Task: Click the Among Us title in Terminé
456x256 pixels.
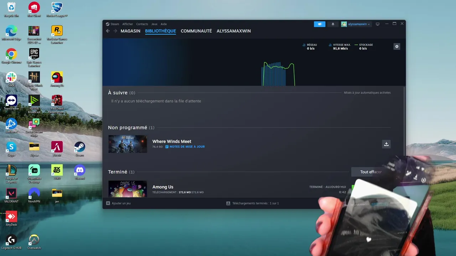Action: tap(163, 187)
